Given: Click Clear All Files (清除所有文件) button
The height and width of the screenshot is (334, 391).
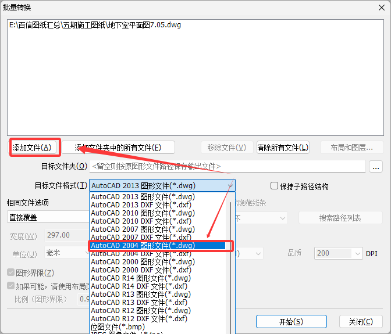Looking at the screenshot, I should [283, 148].
